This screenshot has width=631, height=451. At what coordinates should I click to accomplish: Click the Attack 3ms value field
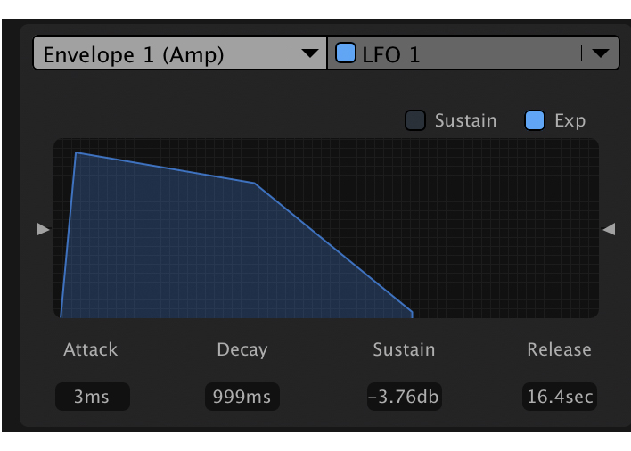tap(92, 397)
